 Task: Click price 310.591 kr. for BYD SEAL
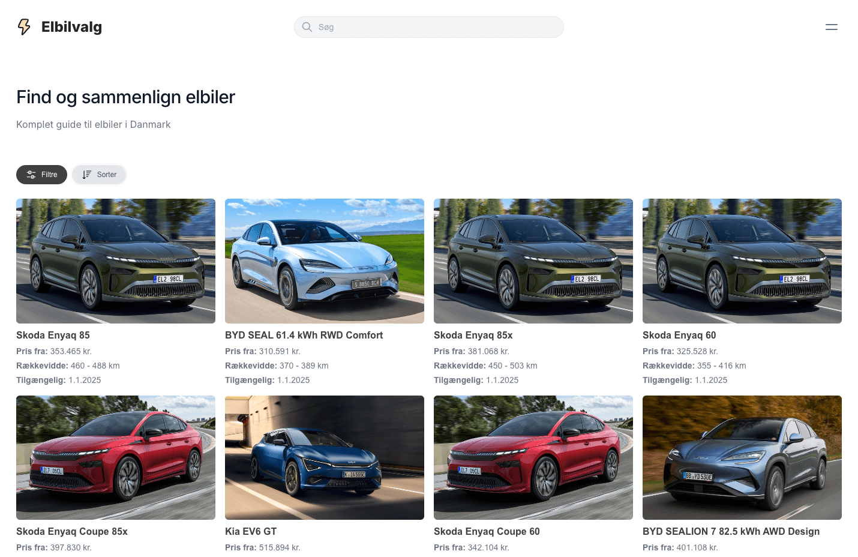[280, 351]
